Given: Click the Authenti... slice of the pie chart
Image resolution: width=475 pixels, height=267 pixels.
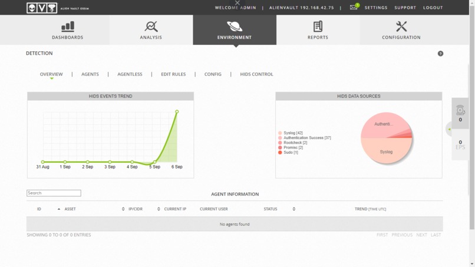Looking at the screenshot, I should coord(384,124).
